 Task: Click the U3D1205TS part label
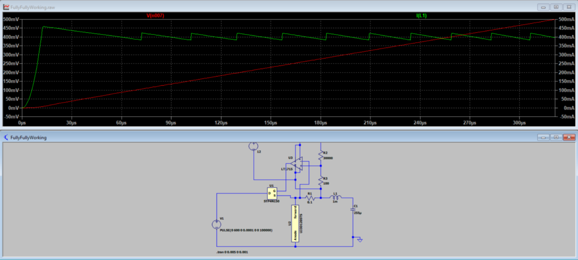pos(301,224)
